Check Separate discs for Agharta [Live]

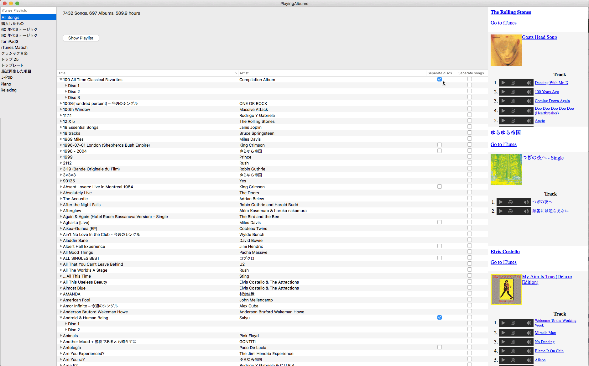click(440, 222)
